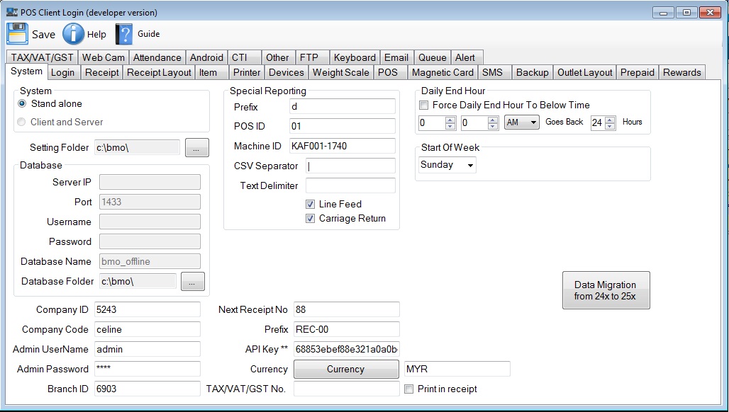This screenshot has height=412, width=729.
Task: Browse for the Setting Folder path
Action: (x=197, y=147)
